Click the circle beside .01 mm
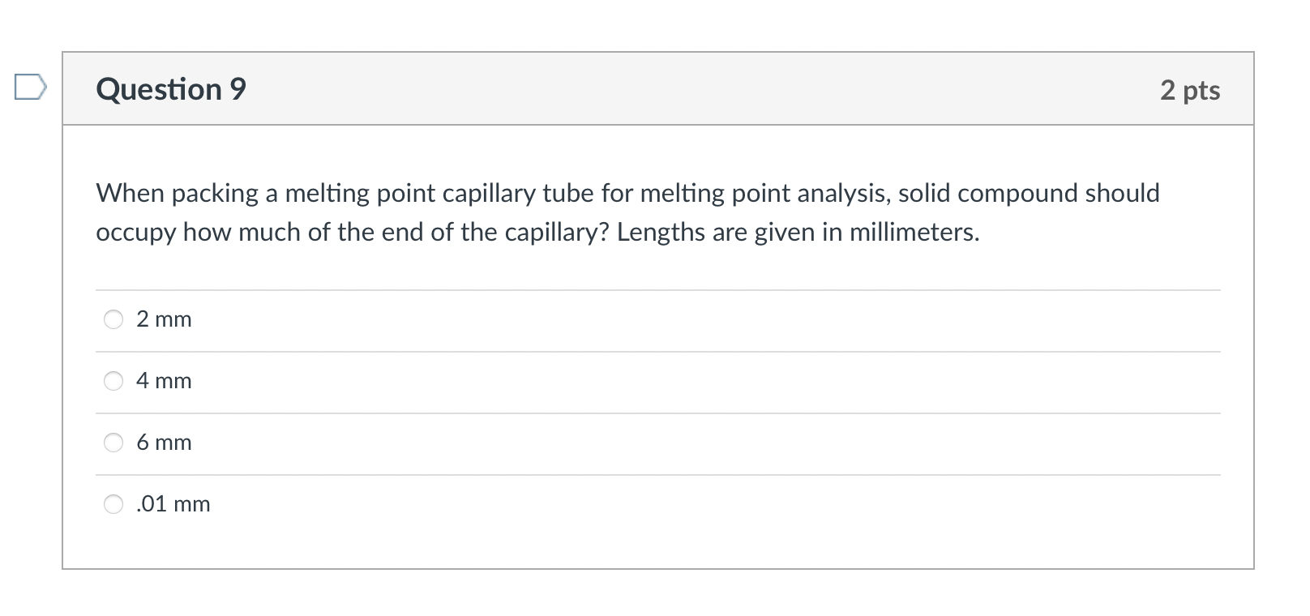This screenshot has width=1310, height=616. (114, 504)
